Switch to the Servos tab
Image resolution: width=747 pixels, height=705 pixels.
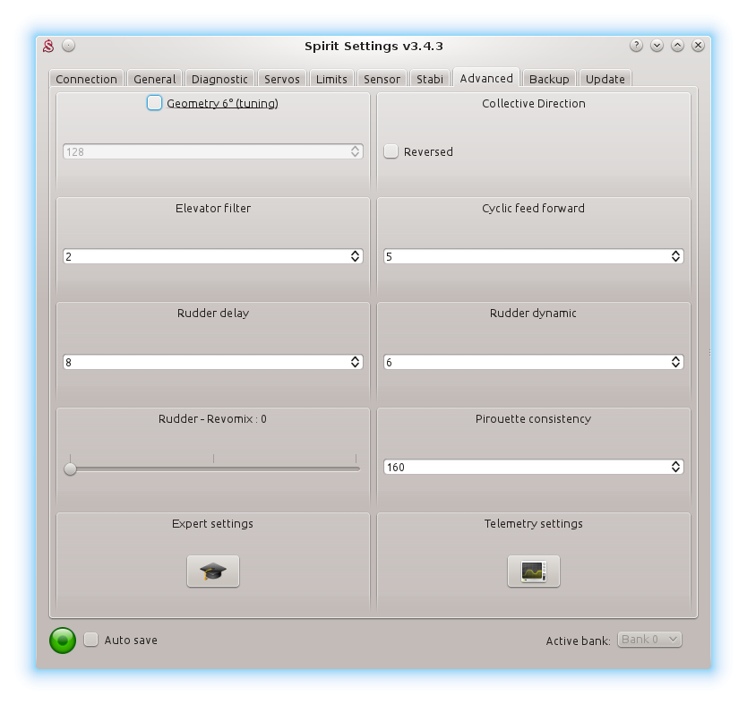tap(282, 79)
